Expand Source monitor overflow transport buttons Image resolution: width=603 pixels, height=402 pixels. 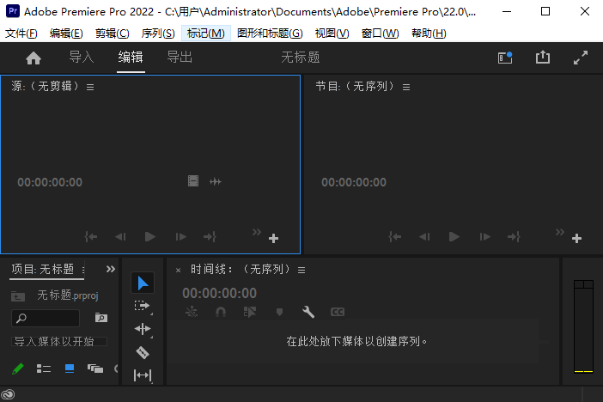[x=257, y=232]
